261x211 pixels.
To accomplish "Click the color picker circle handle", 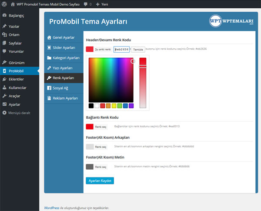I will (x=133, y=61).
